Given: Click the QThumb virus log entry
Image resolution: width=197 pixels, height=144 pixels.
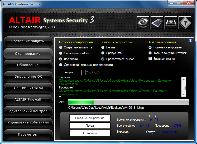Looking at the screenshot, I should click(112, 93).
